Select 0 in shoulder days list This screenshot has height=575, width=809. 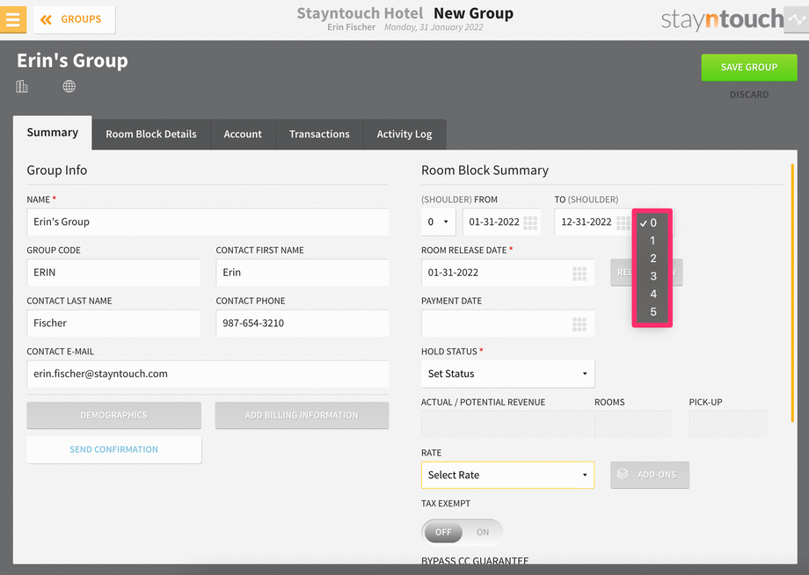[x=652, y=222]
